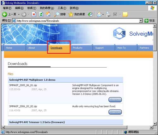Click the 移至 Go label

click(x=152, y=21)
